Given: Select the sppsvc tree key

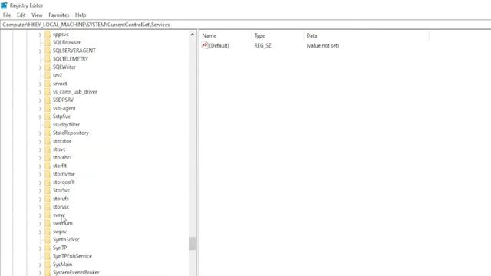Looking at the screenshot, I should coord(61,34).
